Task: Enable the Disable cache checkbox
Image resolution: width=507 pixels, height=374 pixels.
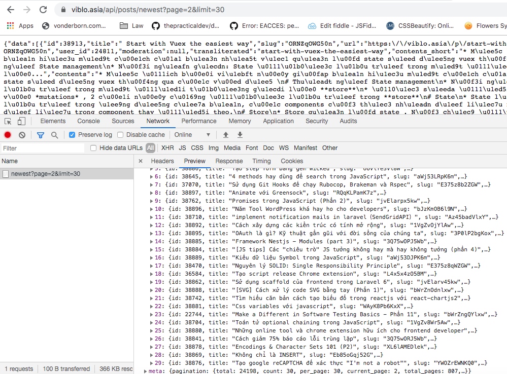Action: tap(120, 135)
